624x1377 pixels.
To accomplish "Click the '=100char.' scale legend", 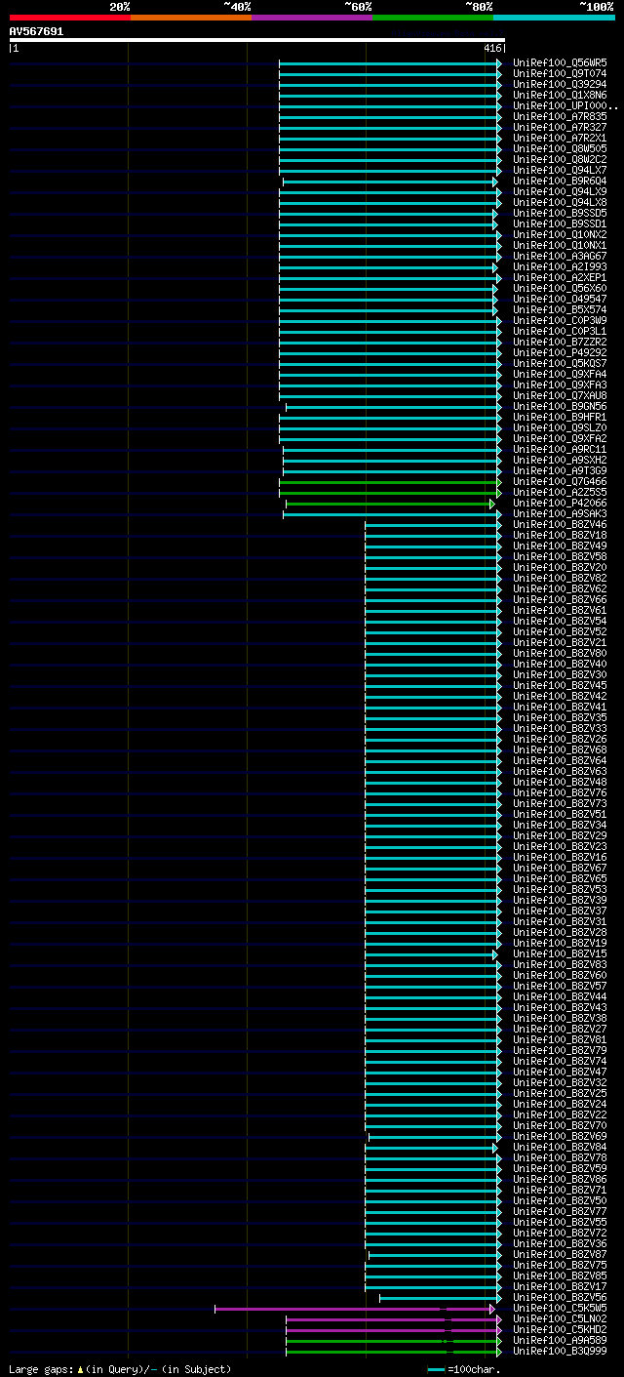I will click(x=464, y=1369).
